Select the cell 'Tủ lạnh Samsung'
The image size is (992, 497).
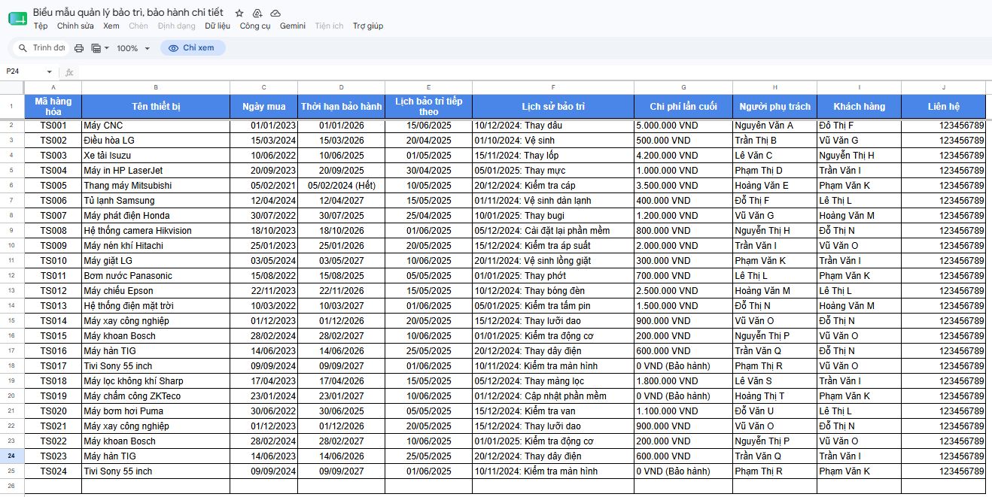(156, 201)
